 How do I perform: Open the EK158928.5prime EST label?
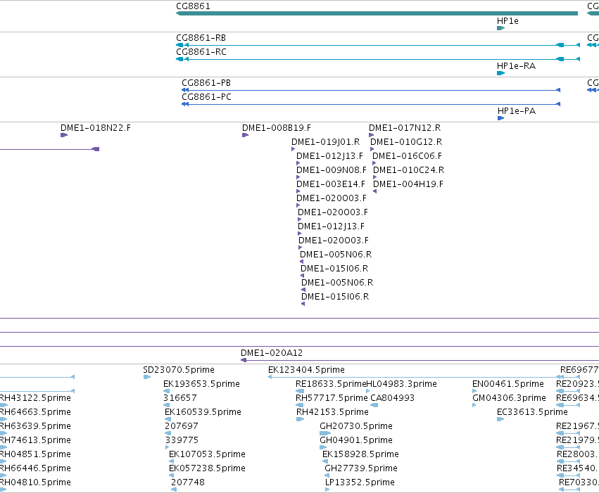(360, 454)
